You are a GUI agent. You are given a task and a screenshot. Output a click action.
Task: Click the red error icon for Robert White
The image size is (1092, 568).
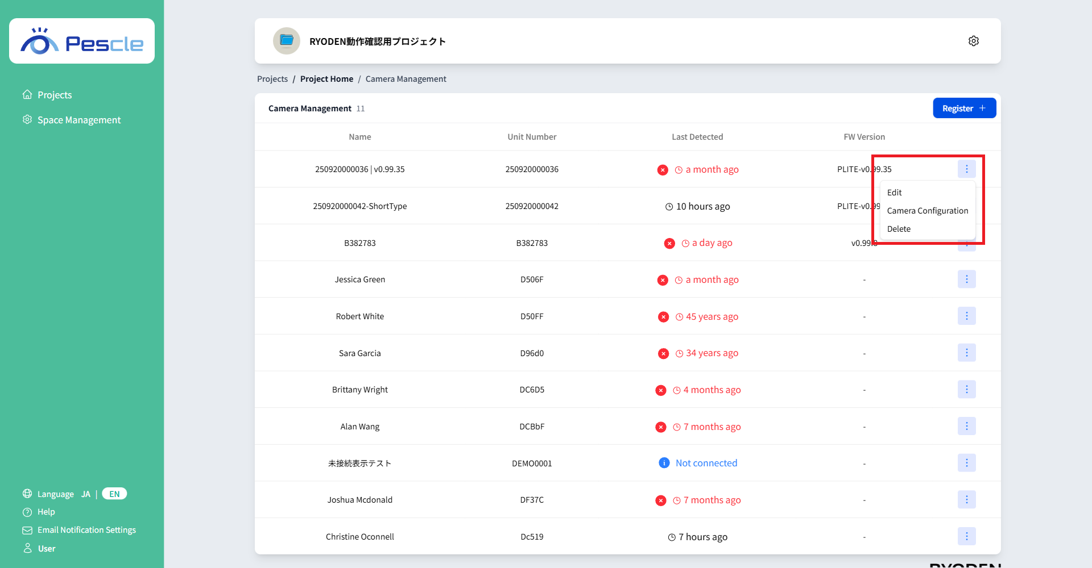663,317
